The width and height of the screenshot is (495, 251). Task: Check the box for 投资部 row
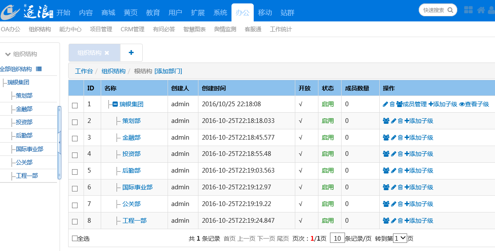point(75,155)
